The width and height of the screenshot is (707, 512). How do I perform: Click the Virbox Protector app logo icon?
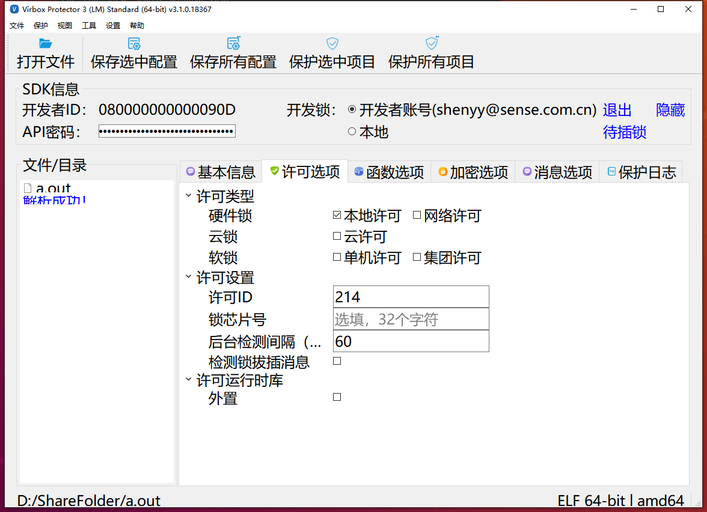(14, 9)
